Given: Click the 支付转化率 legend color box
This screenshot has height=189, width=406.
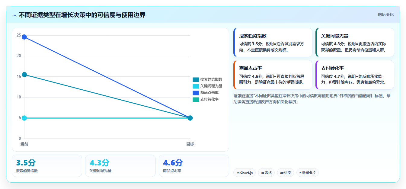Looking at the screenshot, I should 196,99.
